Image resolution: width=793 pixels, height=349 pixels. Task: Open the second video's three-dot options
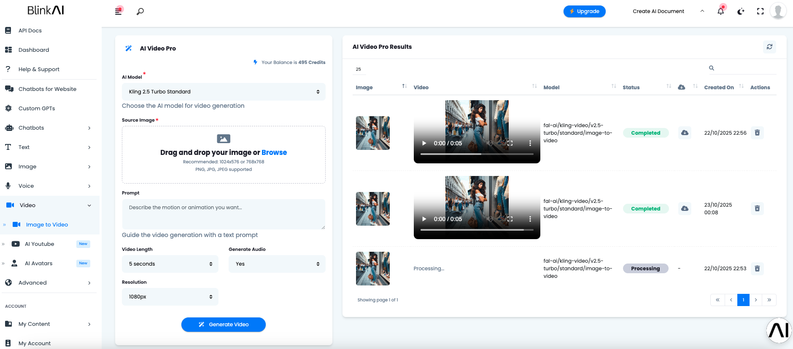[530, 219]
